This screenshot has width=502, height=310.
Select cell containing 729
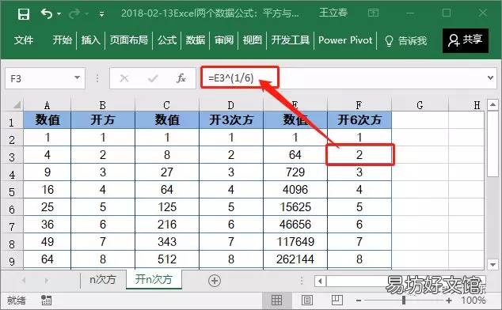pyautogui.click(x=295, y=172)
